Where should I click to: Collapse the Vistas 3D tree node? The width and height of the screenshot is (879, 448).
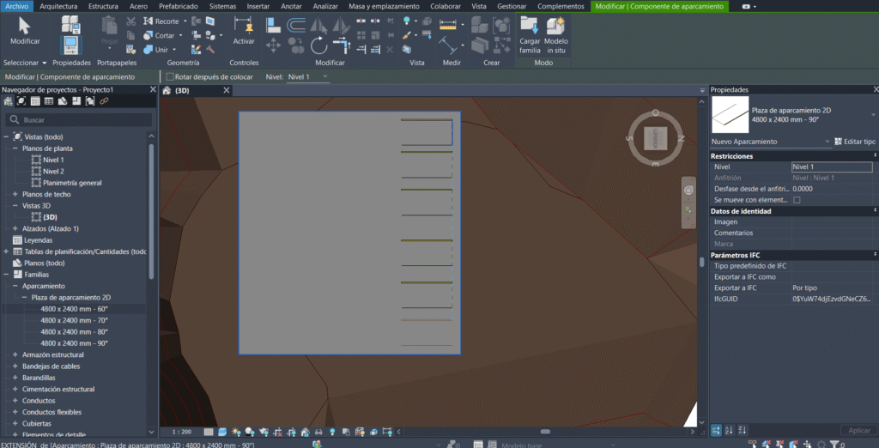(15, 206)
